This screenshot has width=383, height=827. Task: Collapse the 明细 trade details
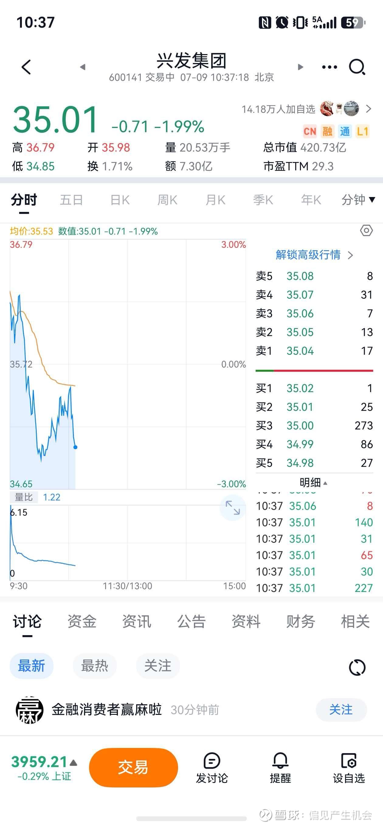point(314,482)
